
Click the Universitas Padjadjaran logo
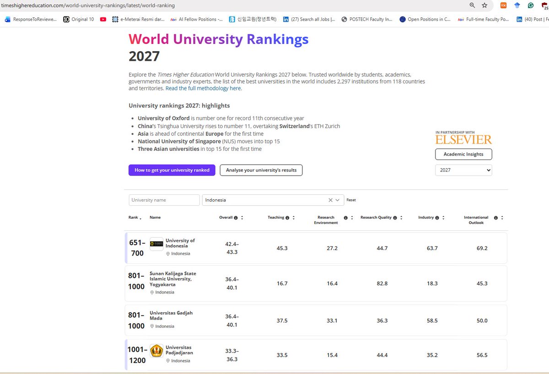pyautogui.click(x=156, y=351)
